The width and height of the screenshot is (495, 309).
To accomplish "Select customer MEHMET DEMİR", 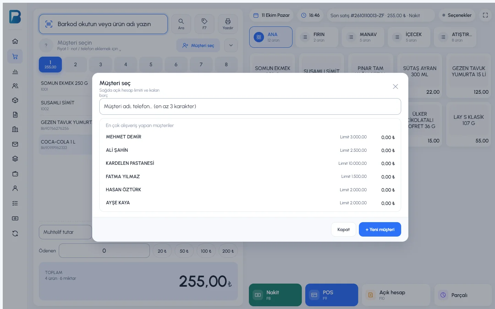I will (250, 137).
